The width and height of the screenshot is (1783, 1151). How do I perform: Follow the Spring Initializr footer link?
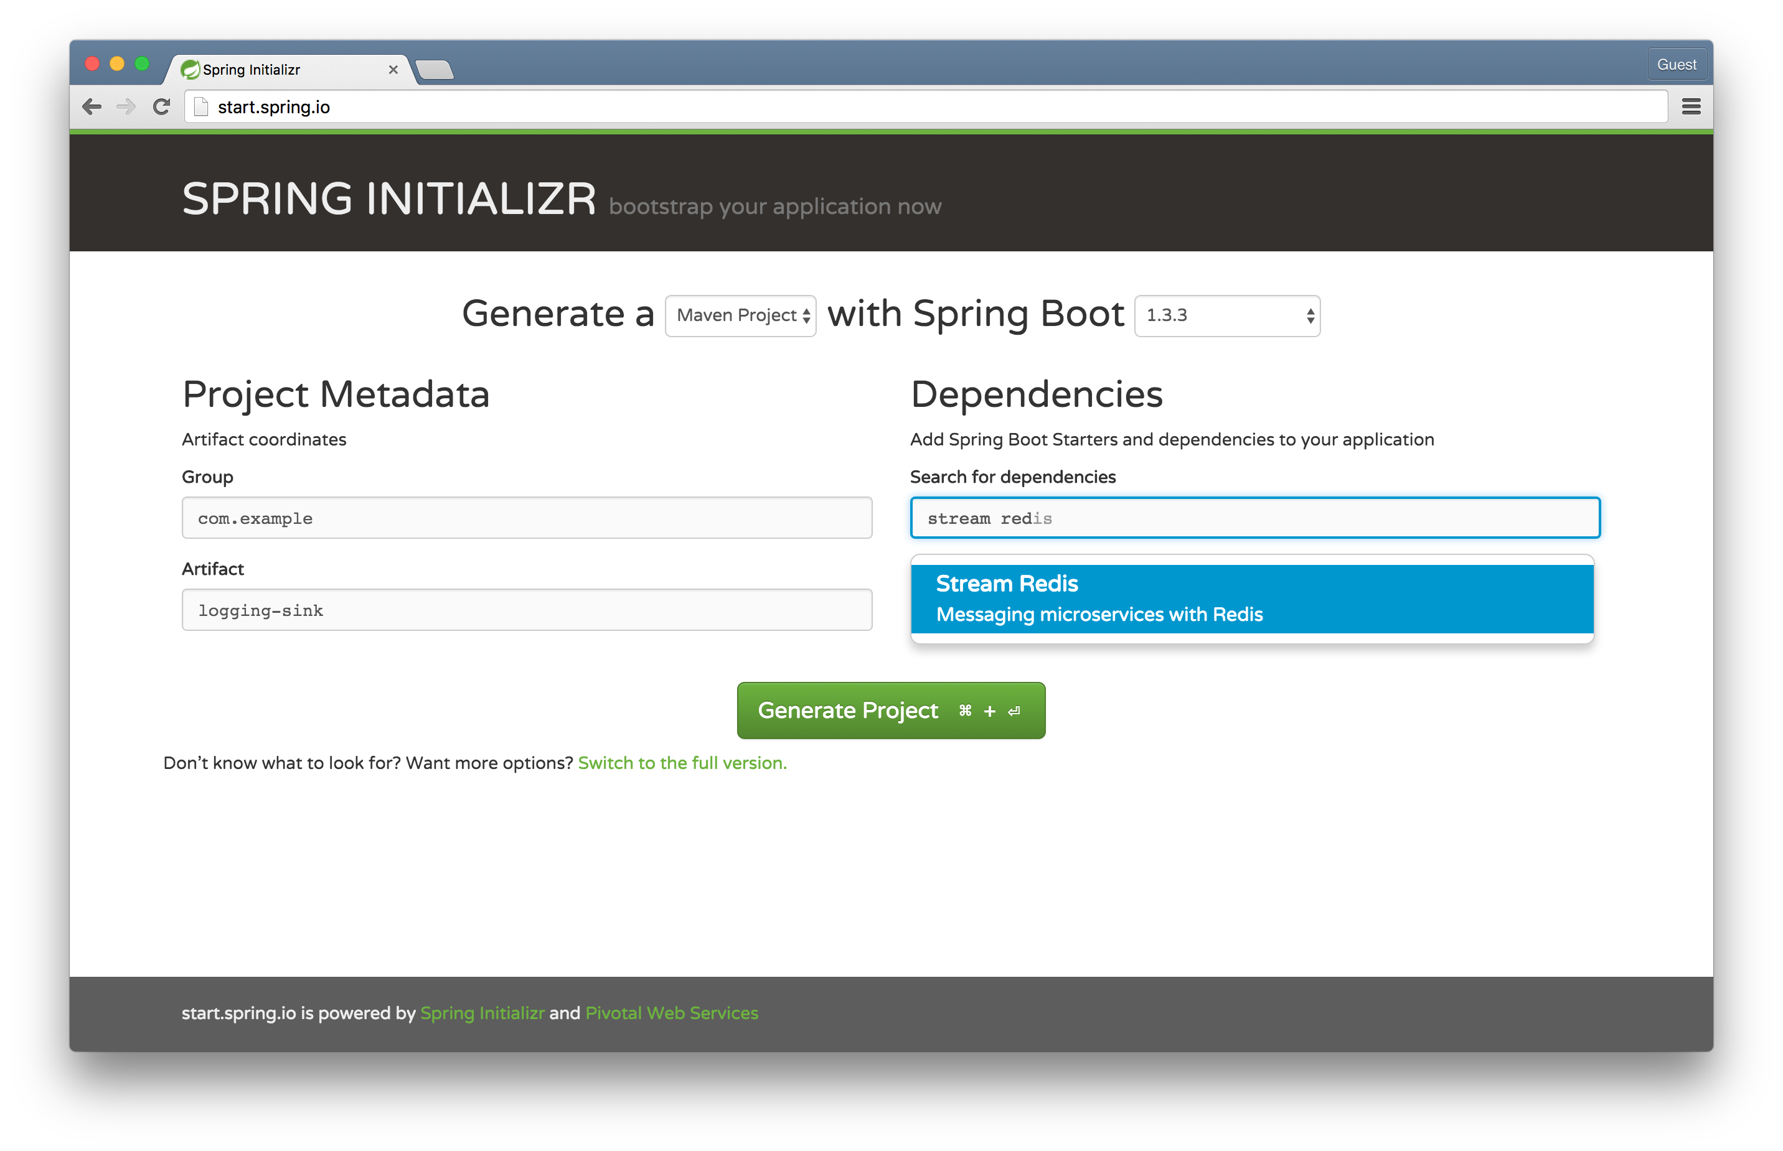(x=482, y=1013)
